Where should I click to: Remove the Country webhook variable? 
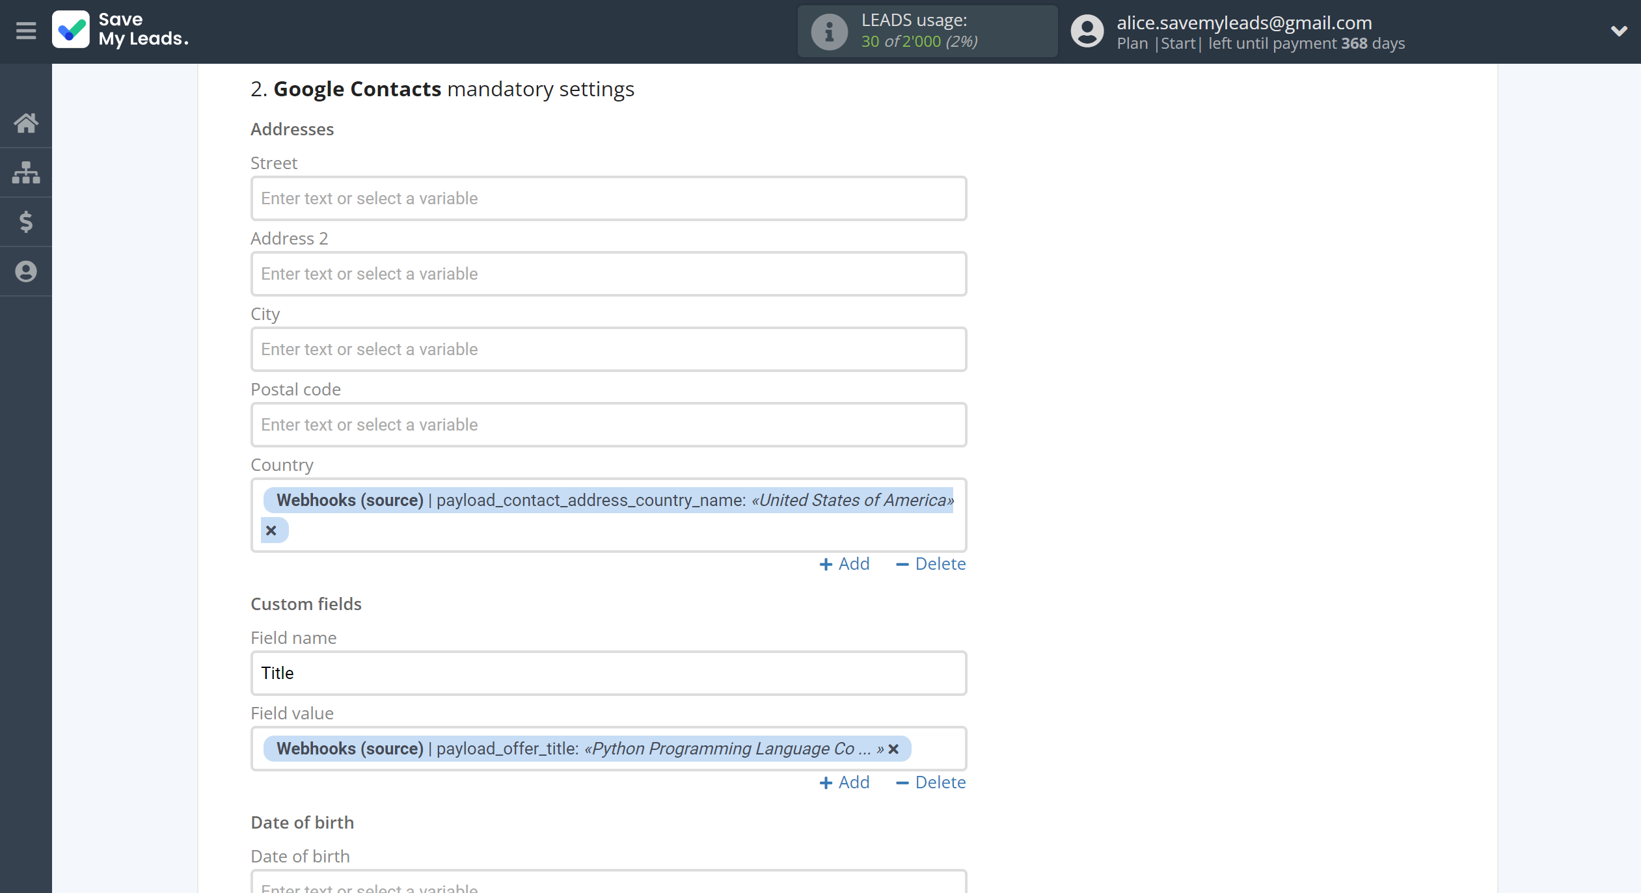click(x=271, y=531)
